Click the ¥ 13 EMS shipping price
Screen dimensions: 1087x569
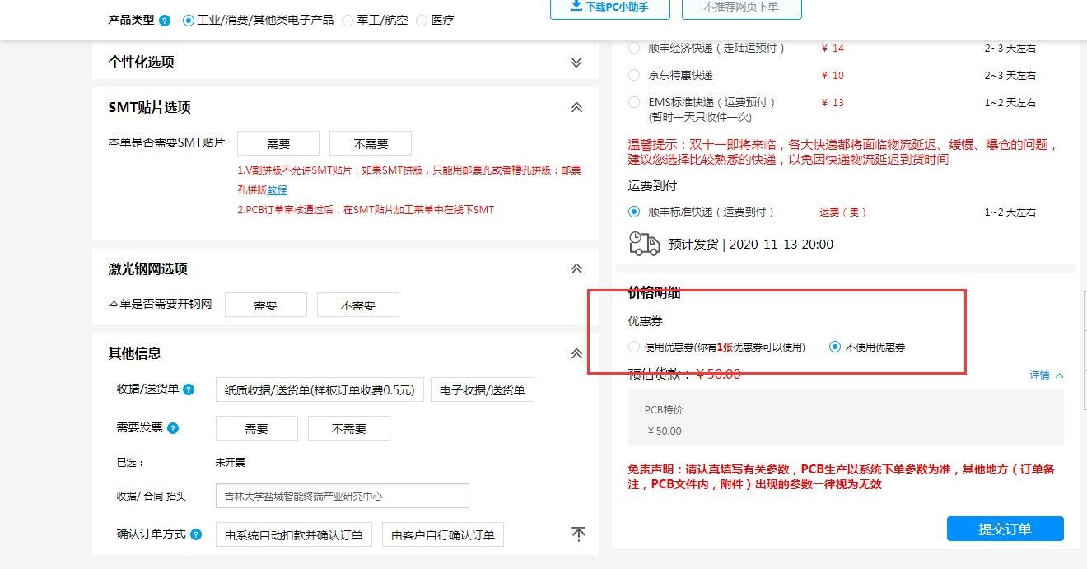[x=833, y=102]
